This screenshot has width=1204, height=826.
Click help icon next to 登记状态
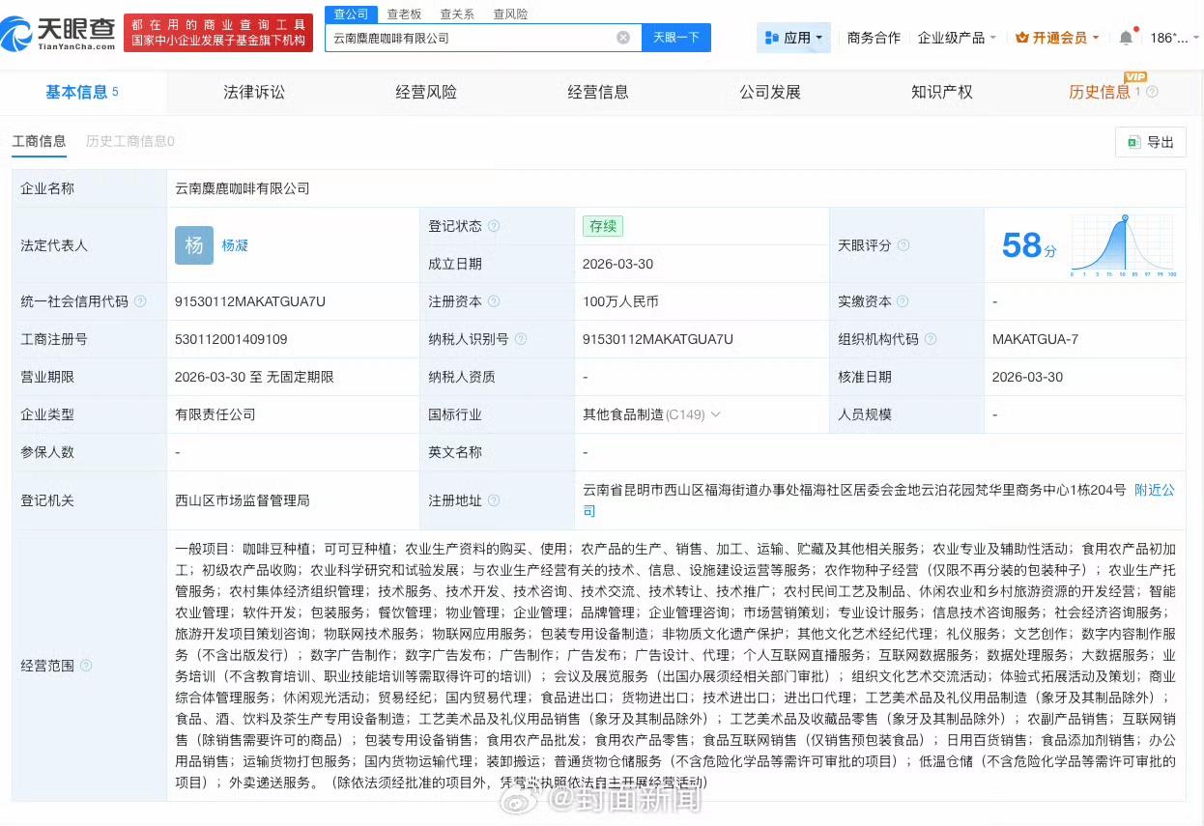click(x=494, y=226)
